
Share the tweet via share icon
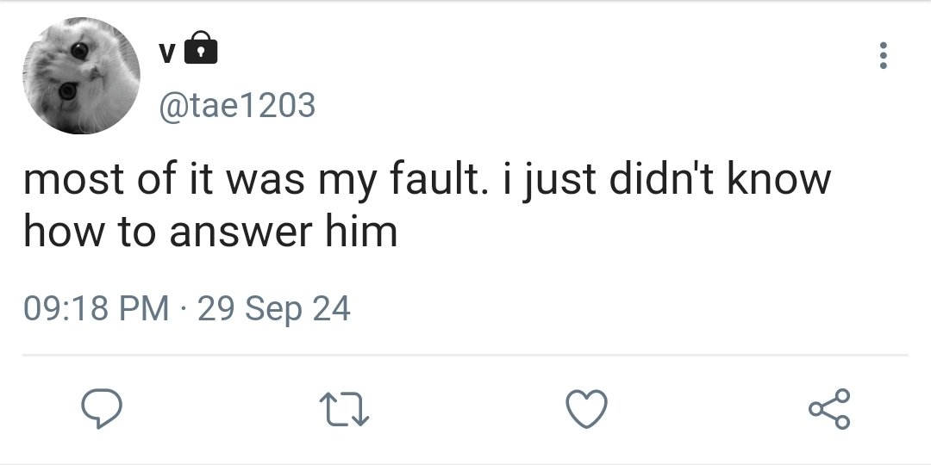coord(829,409)
